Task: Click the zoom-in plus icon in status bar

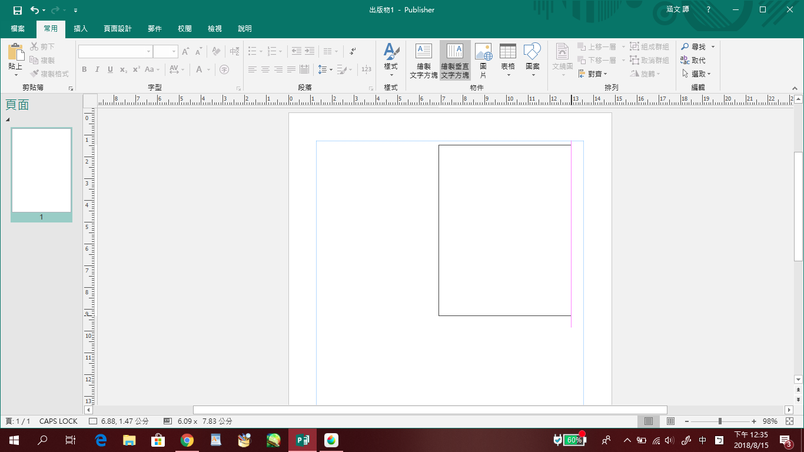Action: pyautogui.click(x=754, y=421)
